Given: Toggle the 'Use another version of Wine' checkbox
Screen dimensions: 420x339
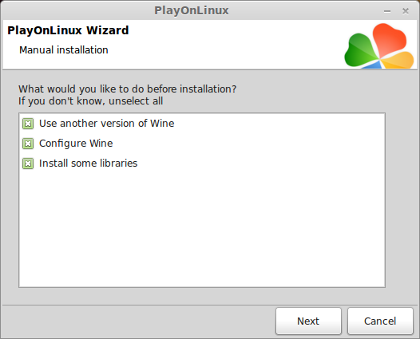Looking at the screenshot, I should pyautogui.click(x=28, y=124).
